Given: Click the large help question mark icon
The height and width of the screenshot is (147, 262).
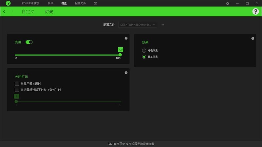Looking at the screenshot, I should pos(255,11).
